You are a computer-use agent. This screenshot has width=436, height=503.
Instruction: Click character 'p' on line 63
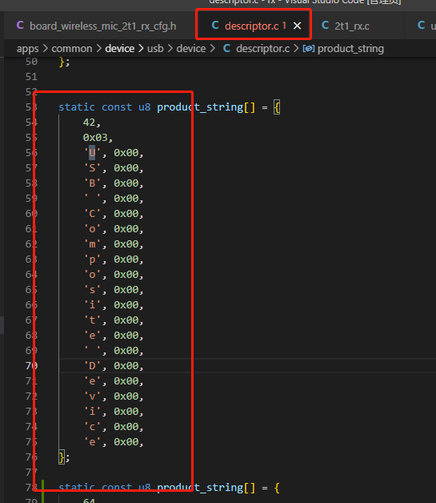click(x=92, y=260)
